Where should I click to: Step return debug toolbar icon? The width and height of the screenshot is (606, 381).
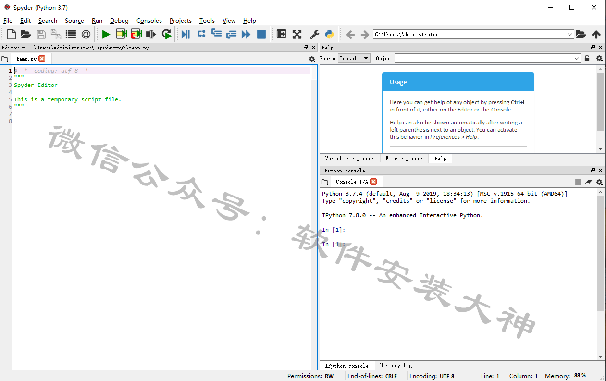232,34
